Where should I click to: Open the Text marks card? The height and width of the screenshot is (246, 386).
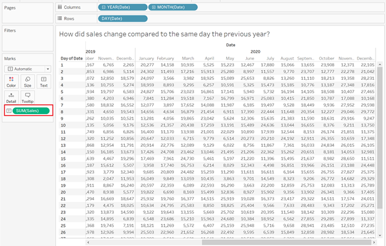(x=44, y=82)
